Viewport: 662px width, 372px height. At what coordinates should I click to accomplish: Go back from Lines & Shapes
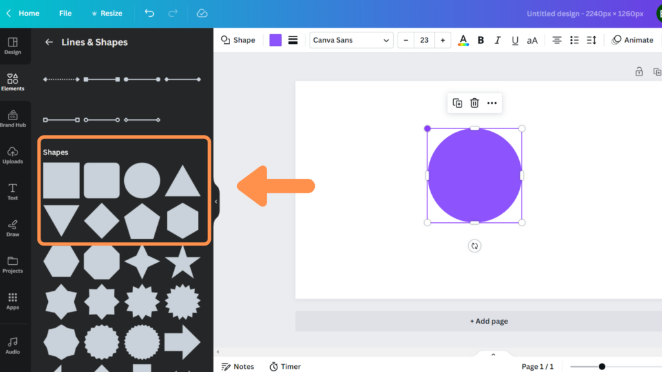click(x=49, y=42)
